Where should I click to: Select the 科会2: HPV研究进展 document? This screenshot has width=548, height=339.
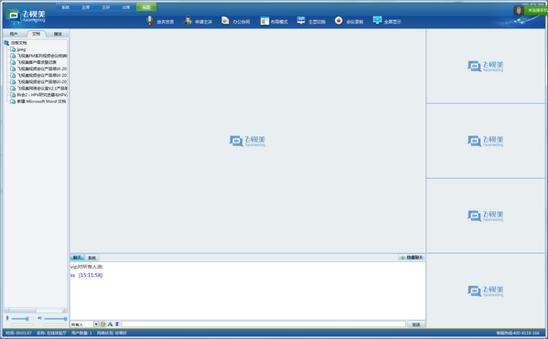coord(42,95)
